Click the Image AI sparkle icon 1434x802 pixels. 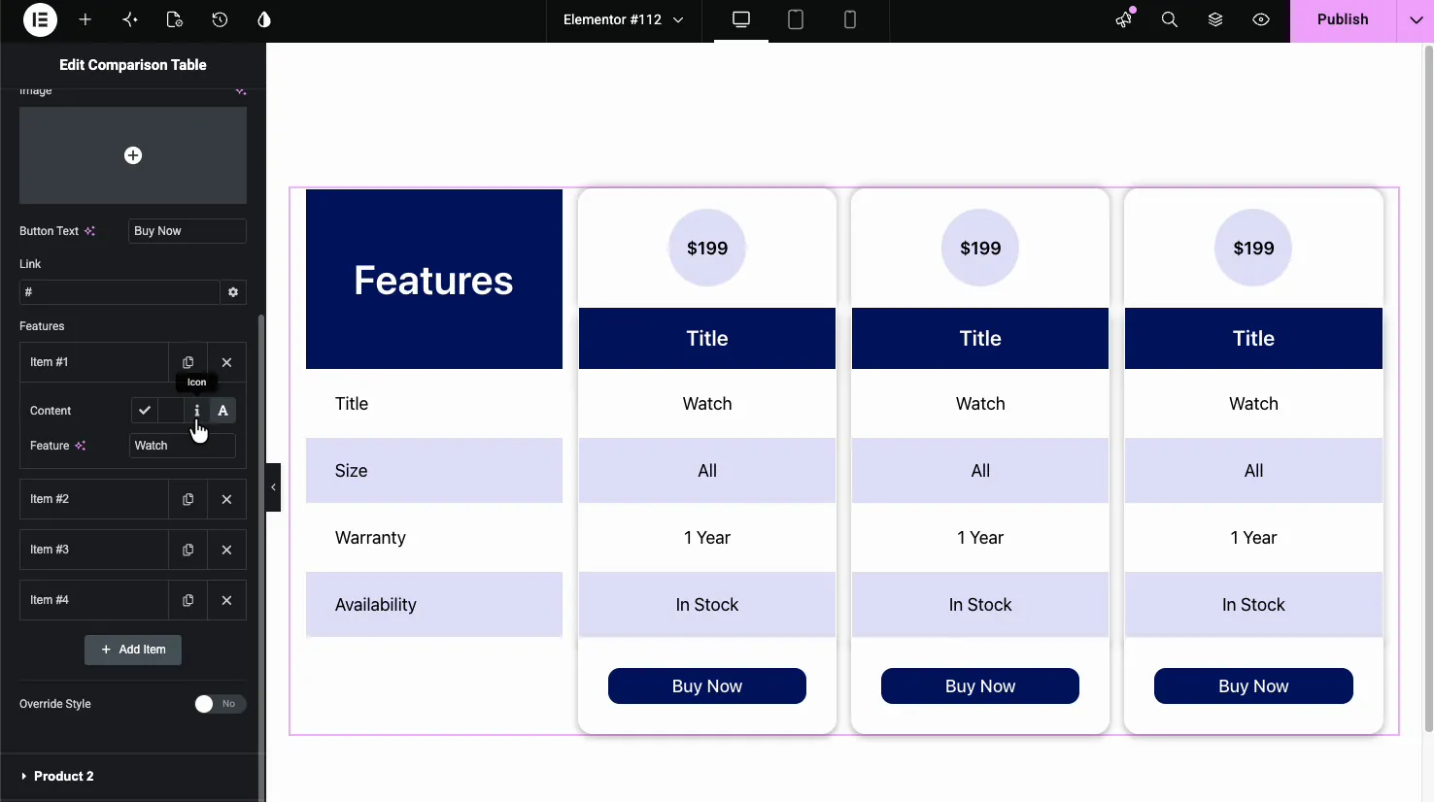point(240,91)
